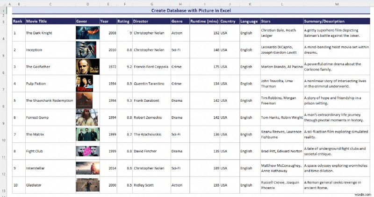Select the Rank header cell

coord(19,21)
